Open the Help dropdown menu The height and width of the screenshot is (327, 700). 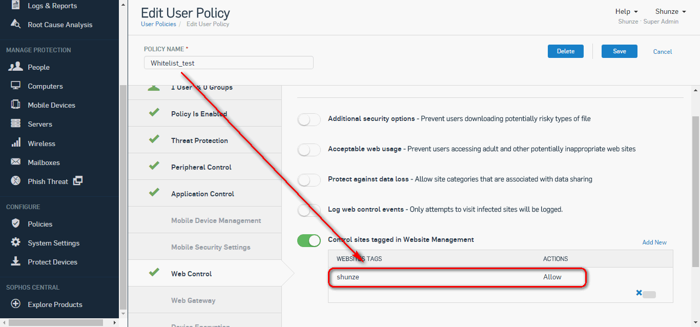[x=626, y=11]
